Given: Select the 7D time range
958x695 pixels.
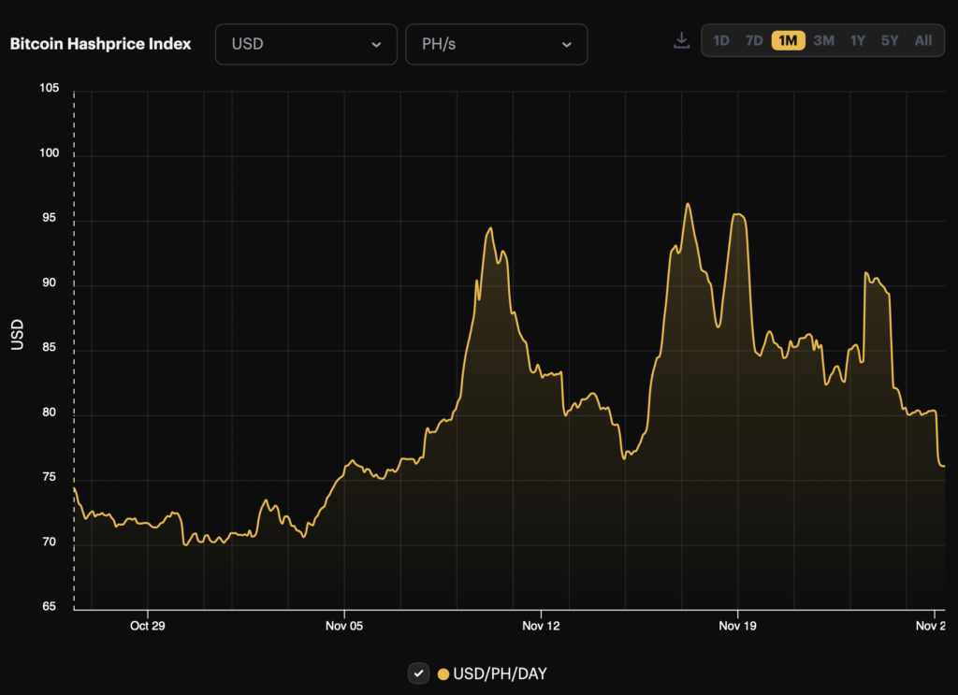Looking at the screenshot, I should pos(754,41).
